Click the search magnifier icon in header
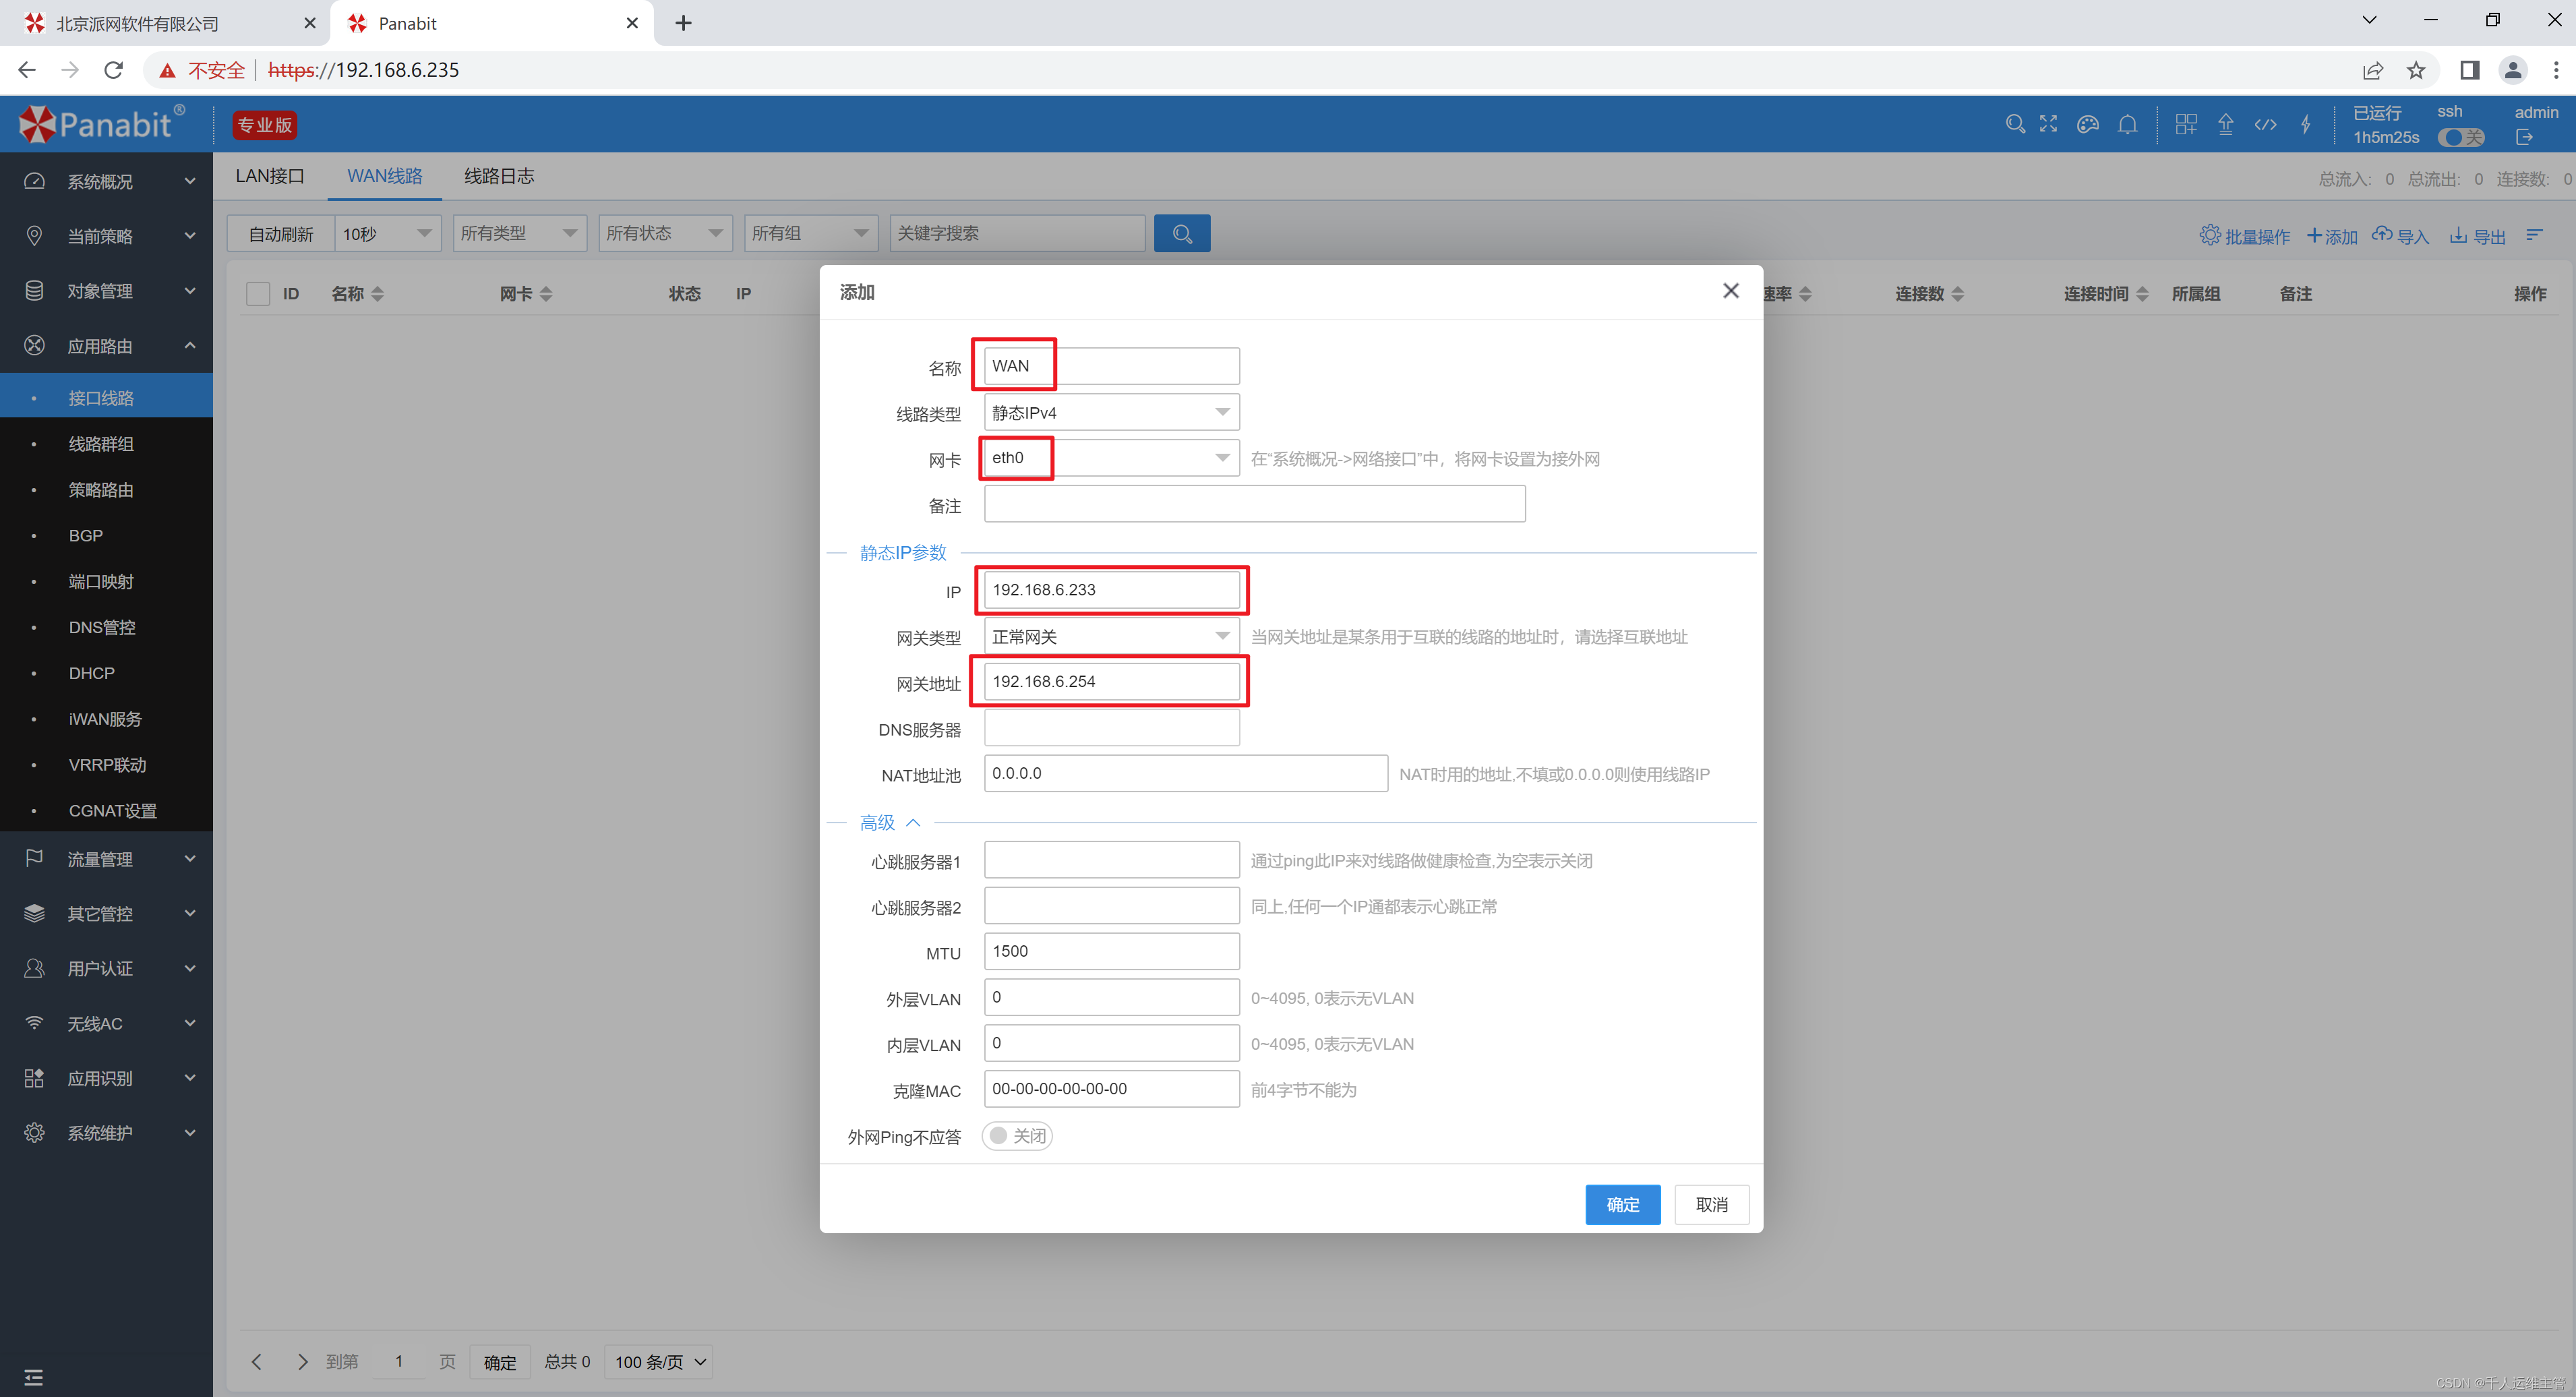2576x1397 pixels. (2015, 124)
